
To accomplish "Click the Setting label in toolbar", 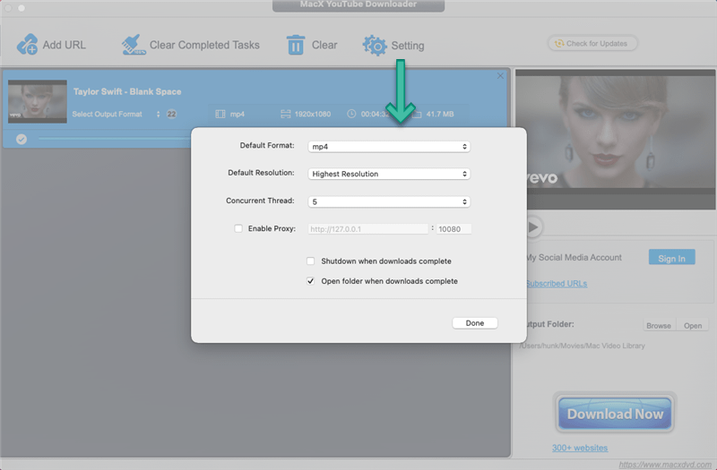I will click(x=408, y=46).
